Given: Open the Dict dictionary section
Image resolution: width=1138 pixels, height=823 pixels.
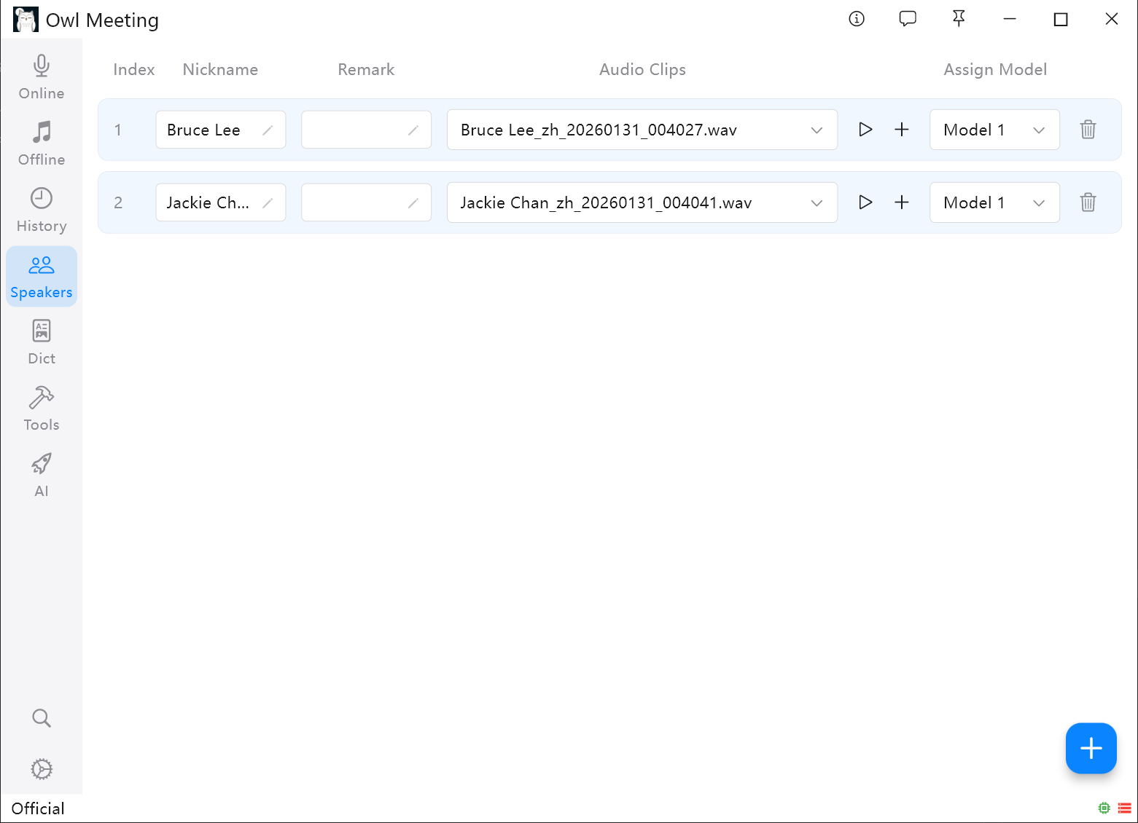Looking at the screenshot, I should tap(42, 342).
